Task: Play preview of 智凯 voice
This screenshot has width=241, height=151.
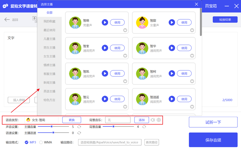Action: [105, 73]
